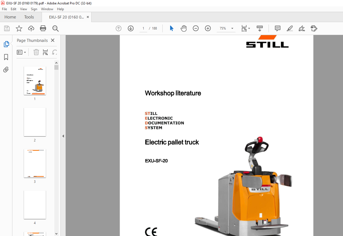343x236 pixels.
Task: Activate the Hand pan tool
Action: tap(184, 28)
